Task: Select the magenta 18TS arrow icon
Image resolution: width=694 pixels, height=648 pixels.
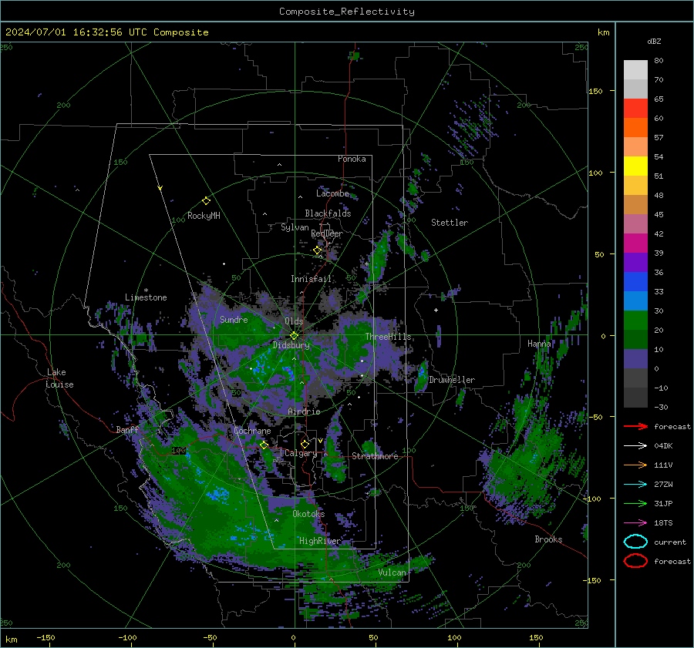Action: (635, 523)
